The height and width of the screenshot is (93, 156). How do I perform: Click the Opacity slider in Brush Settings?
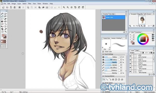pos(111,62)
